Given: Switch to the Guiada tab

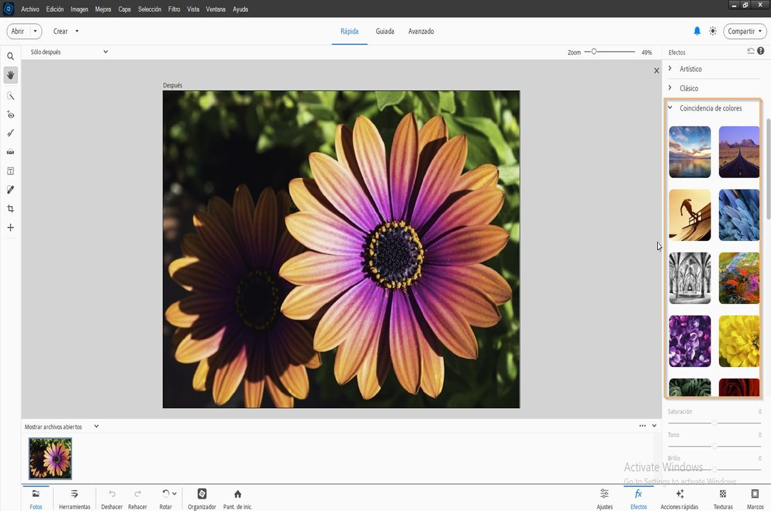Looking at the screenshot, I should click(x=385, y=31).
